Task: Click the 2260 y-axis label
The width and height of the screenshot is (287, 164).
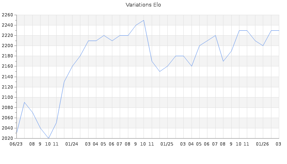Action: 7,15
